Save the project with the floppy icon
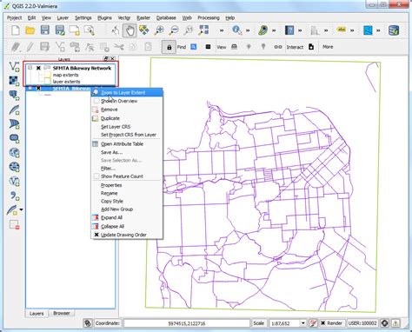The width and height of the screenshot is (412, 332). [45, 30]
